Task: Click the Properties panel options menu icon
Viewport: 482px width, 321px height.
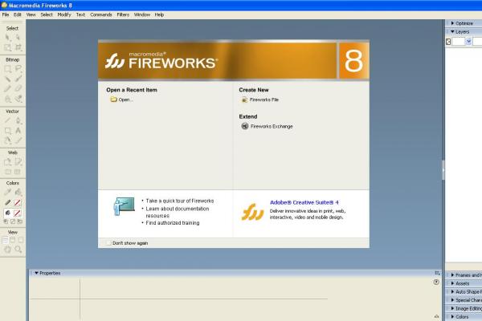Action: coord(438,273)
